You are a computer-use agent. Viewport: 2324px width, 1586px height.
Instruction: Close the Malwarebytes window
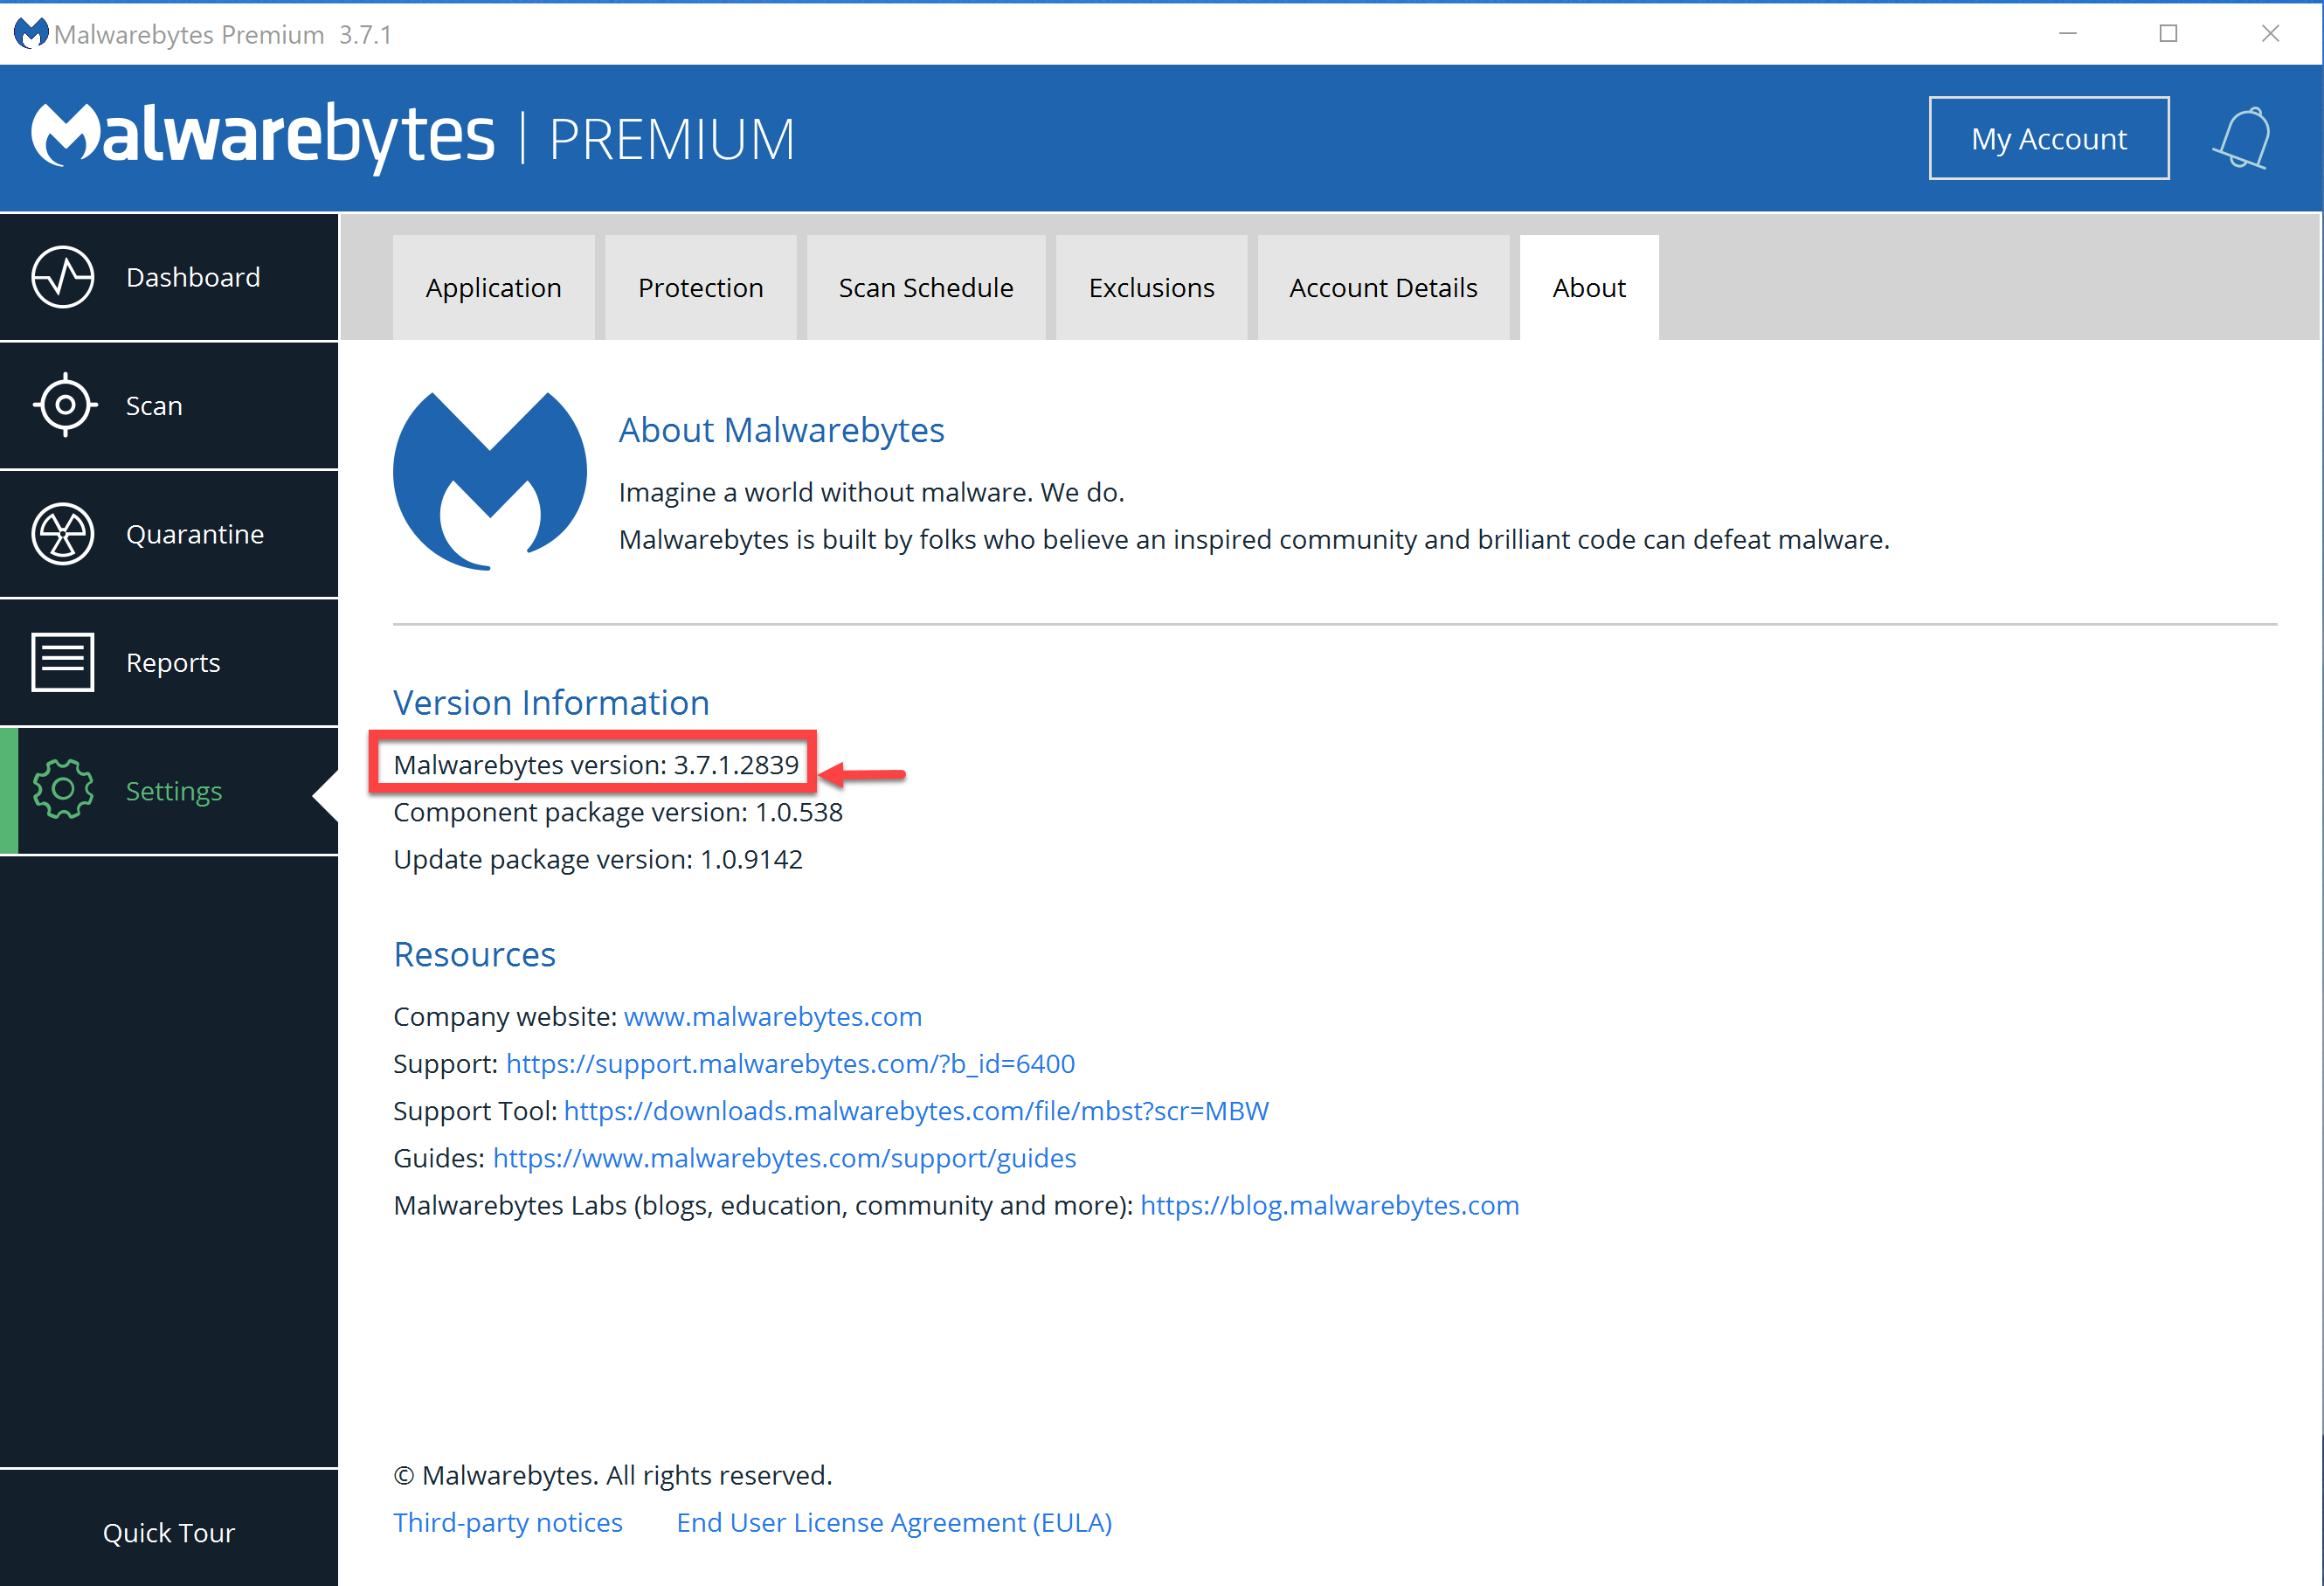(2270, 34)
